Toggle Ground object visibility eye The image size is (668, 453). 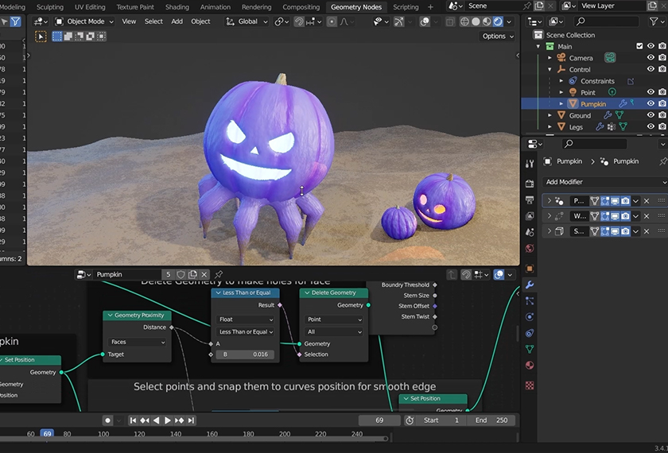point(651,115)
